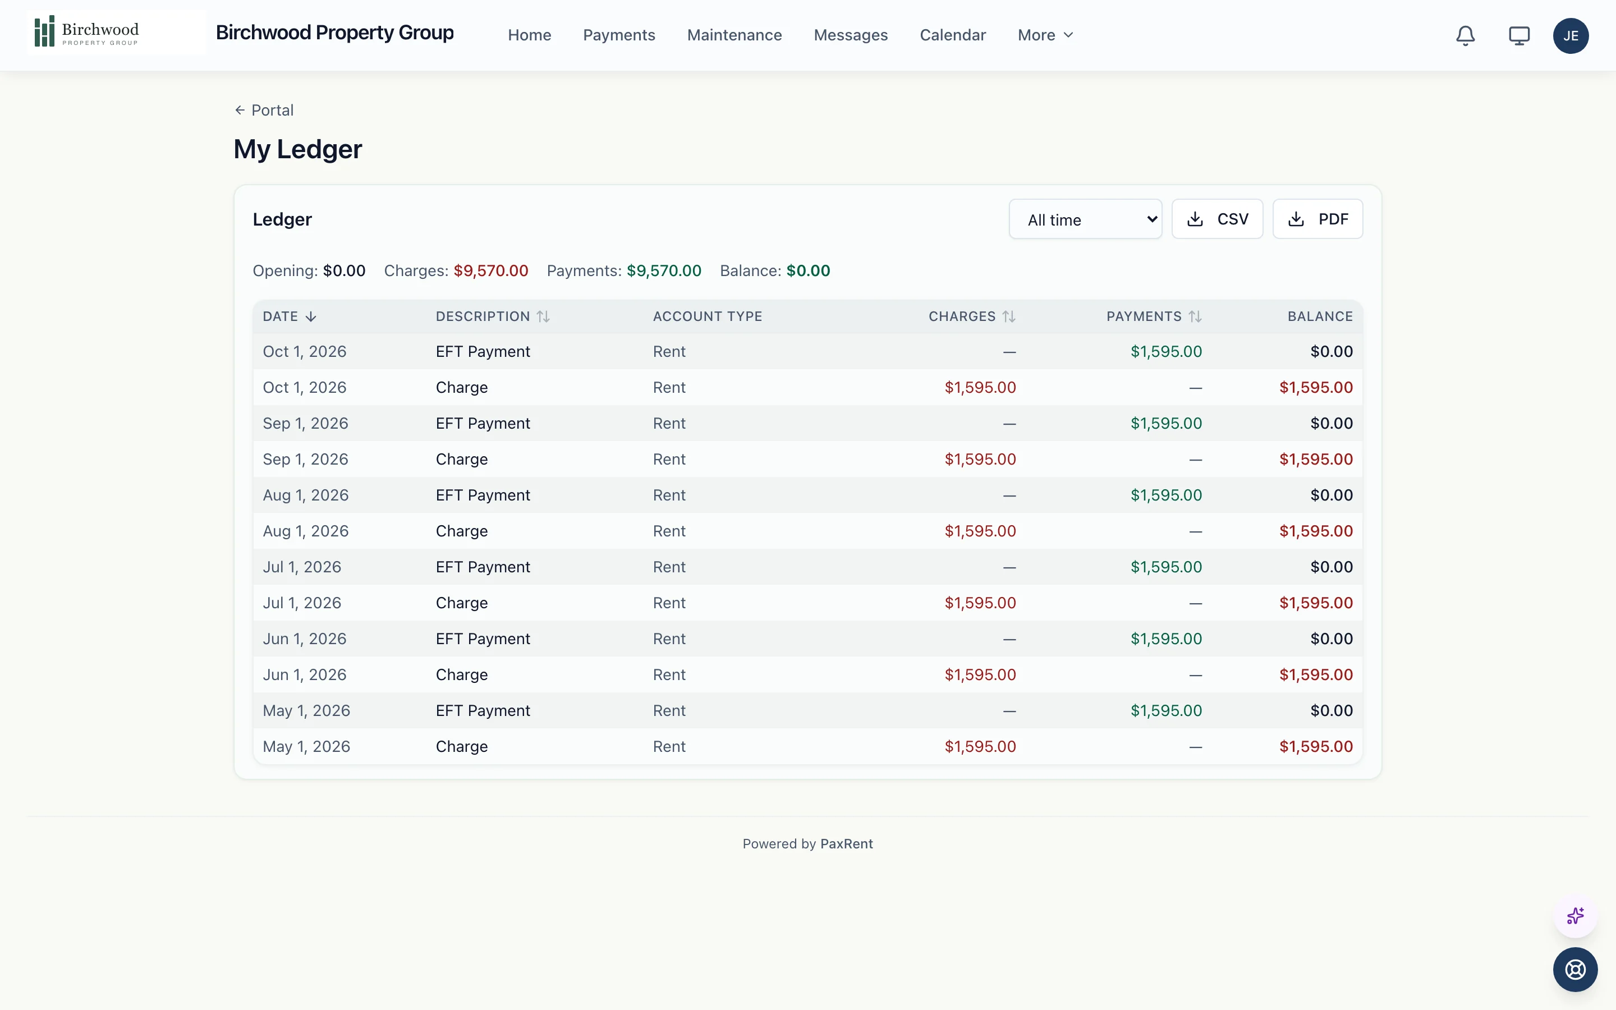This screenshot has width=1616, height=1010.
Task: Go back via the Portal link
Action: pyautogui.click(x=264, y=110)
